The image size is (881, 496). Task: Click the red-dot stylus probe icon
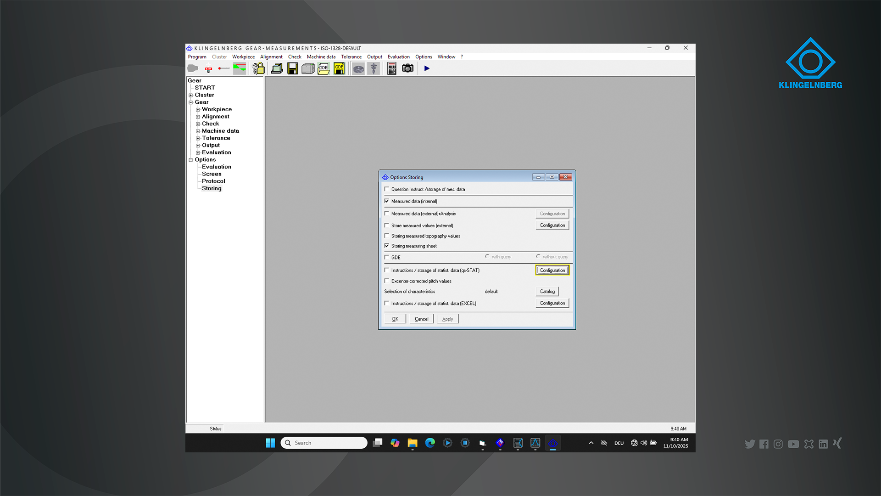pos(224,69)
